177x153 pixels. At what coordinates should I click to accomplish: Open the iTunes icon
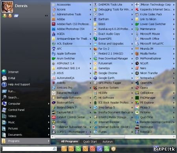point(95,132)
